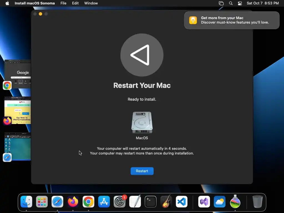Click the "Restart Your Mac" heading
The height and width of the screenshot is (213, 284).
point(142,85)
